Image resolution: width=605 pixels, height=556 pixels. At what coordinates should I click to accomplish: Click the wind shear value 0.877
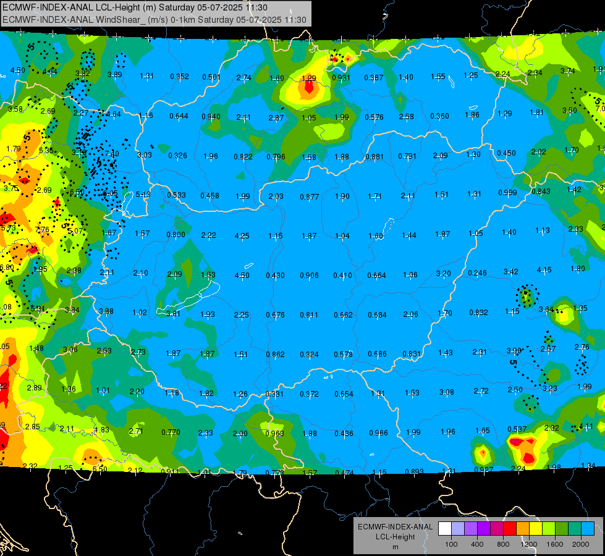coord(310,197)
